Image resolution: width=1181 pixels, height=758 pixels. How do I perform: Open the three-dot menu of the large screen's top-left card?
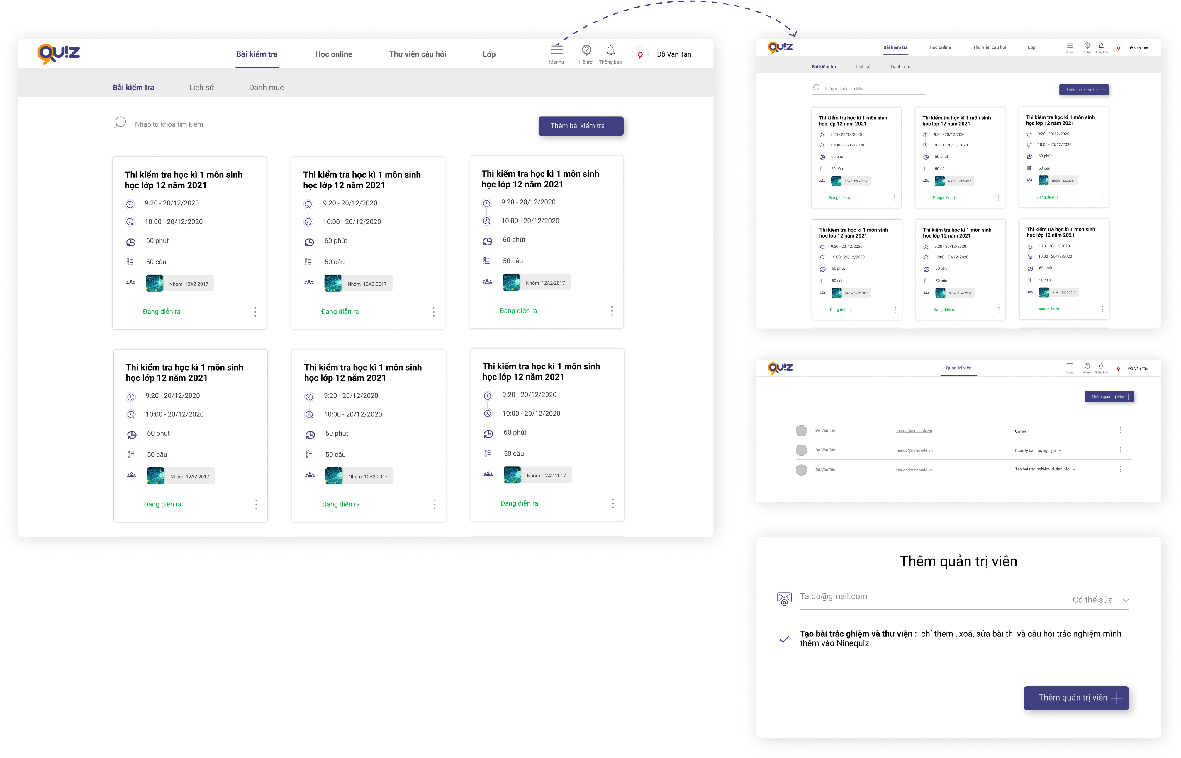(255, 312)
